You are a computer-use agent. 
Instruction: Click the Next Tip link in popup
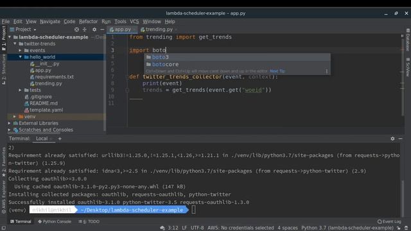pos(277,71)
